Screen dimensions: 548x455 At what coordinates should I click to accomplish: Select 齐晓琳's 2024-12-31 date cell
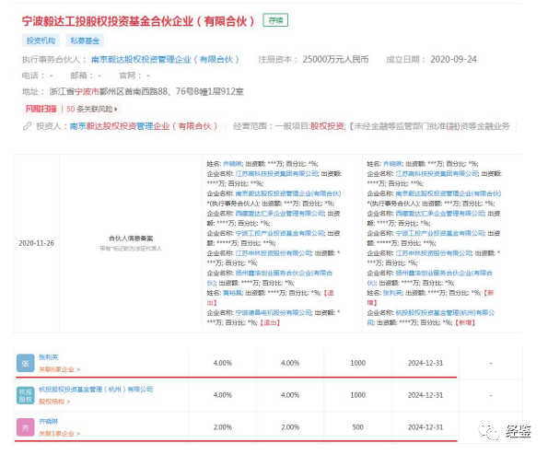[426, 427]
